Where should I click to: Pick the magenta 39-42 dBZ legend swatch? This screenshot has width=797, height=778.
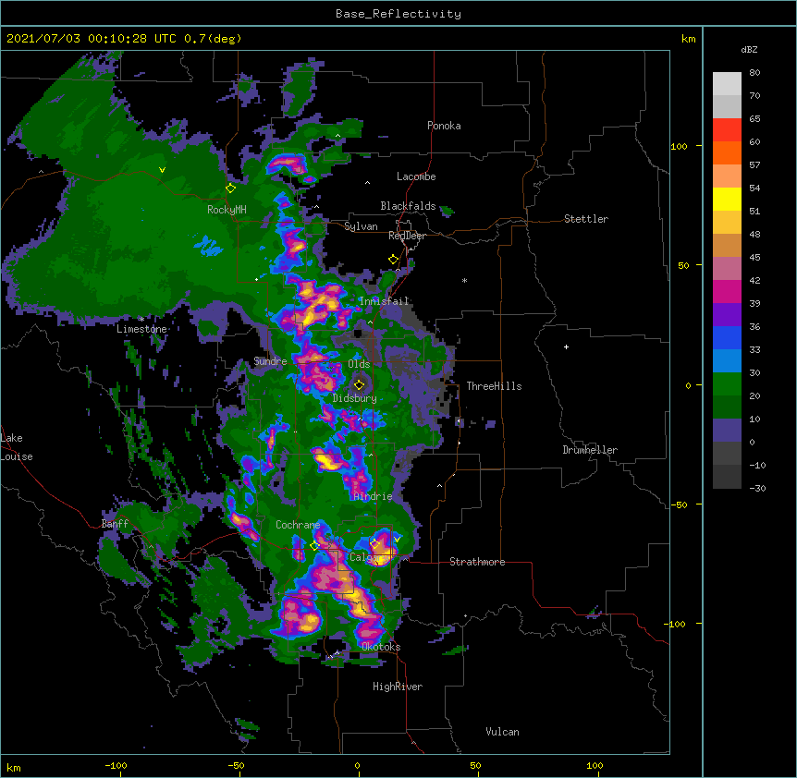pyautogui.click(x=727, y=291)
